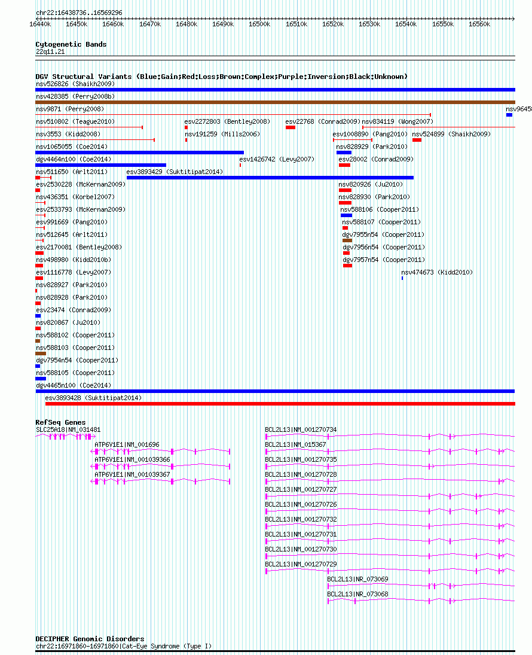
Task: Click esv2170081 (Bentley2008) label
Action: pos(79,247)
